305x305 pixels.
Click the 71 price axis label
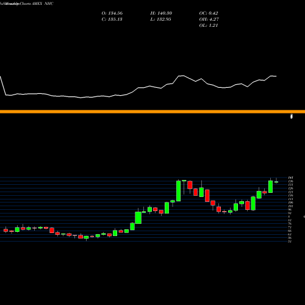[290, 228]
